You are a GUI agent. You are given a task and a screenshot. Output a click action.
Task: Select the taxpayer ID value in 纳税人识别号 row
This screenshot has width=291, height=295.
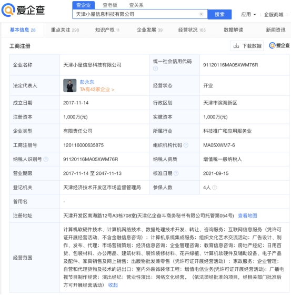pos(91,159)
